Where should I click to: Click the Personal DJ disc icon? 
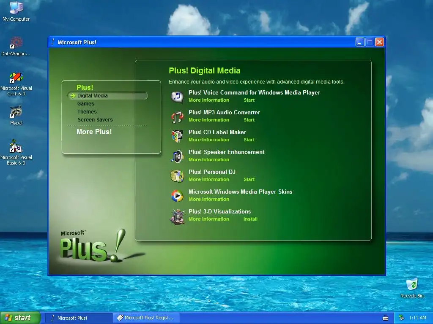(177, 176)
